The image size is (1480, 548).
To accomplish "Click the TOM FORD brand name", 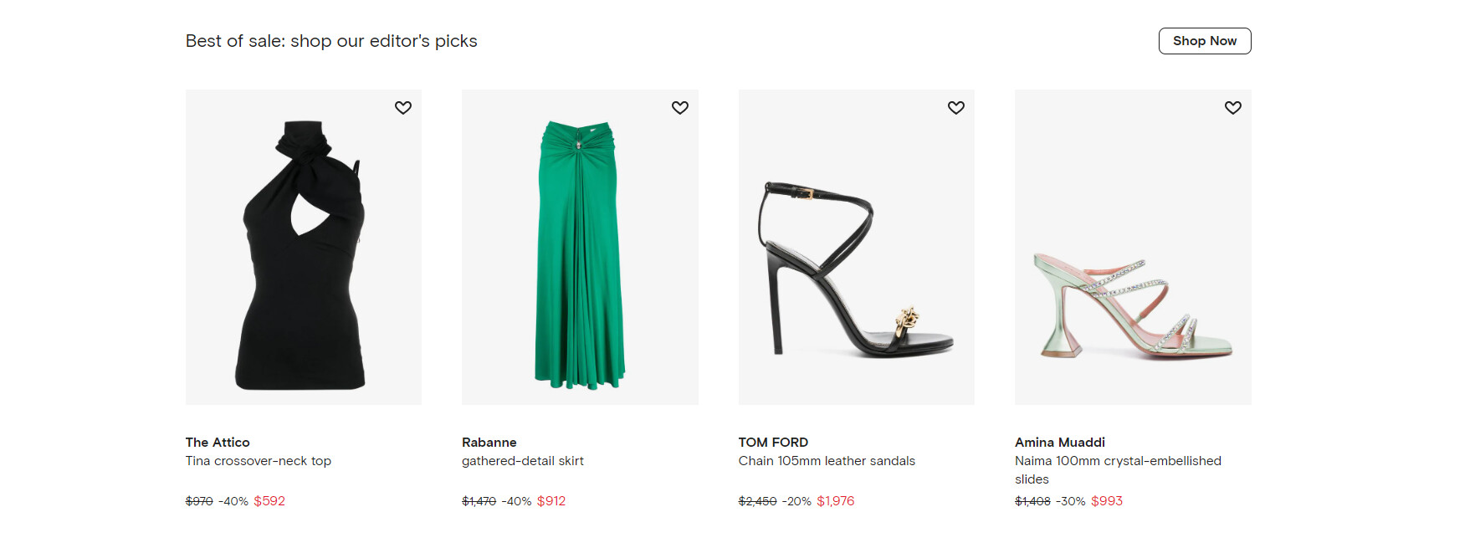I will click(773, 442).
